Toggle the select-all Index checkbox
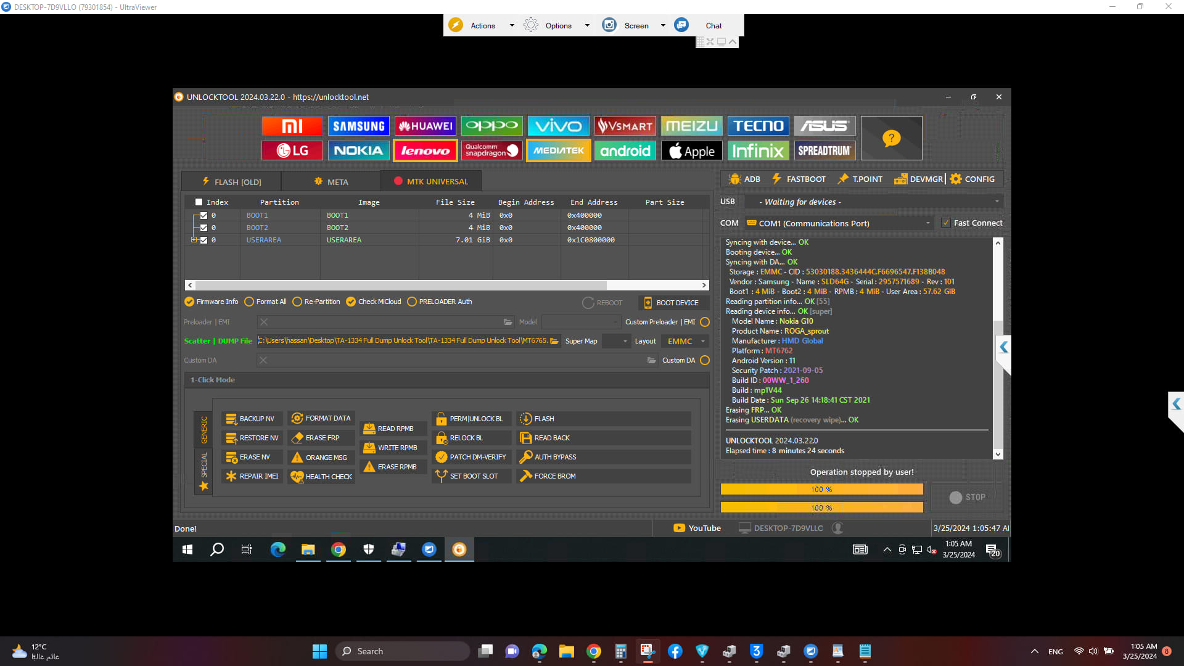Image resolution: width=1184 pixels, height=666 pixels. pyautogui.click(x=199, y=202)
